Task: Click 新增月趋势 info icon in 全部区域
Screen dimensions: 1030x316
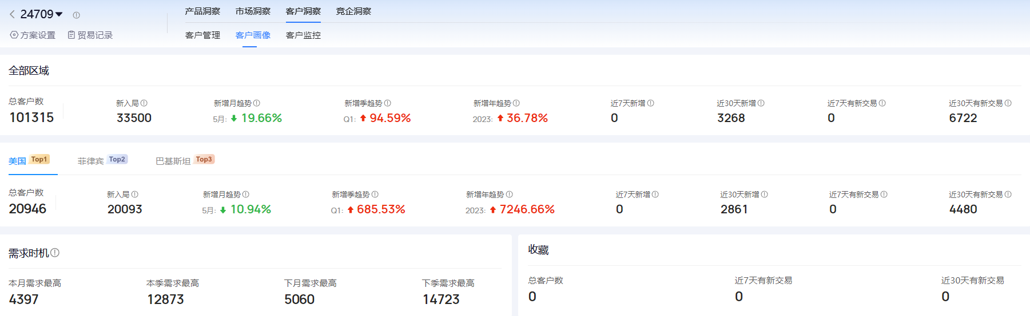Action: (x=257, y=103)
